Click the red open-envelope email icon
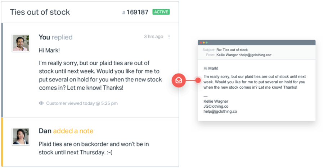This screenshot has height=168, width=324. click(x=179, y=80)
